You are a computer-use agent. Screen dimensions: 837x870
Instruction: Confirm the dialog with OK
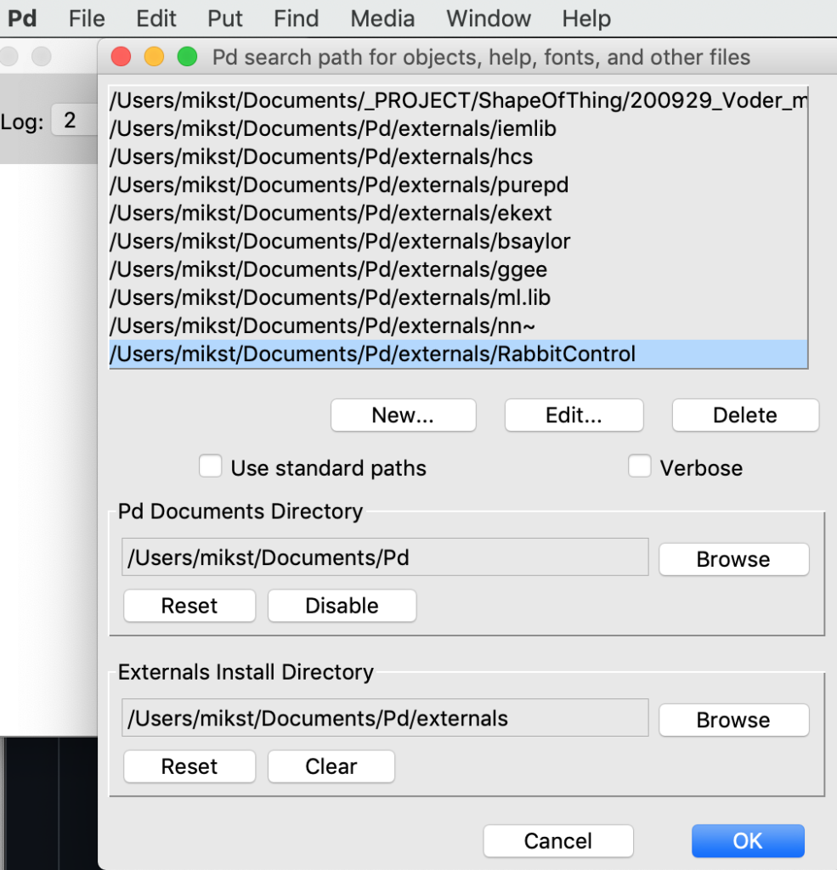click(x=748, y=840)
